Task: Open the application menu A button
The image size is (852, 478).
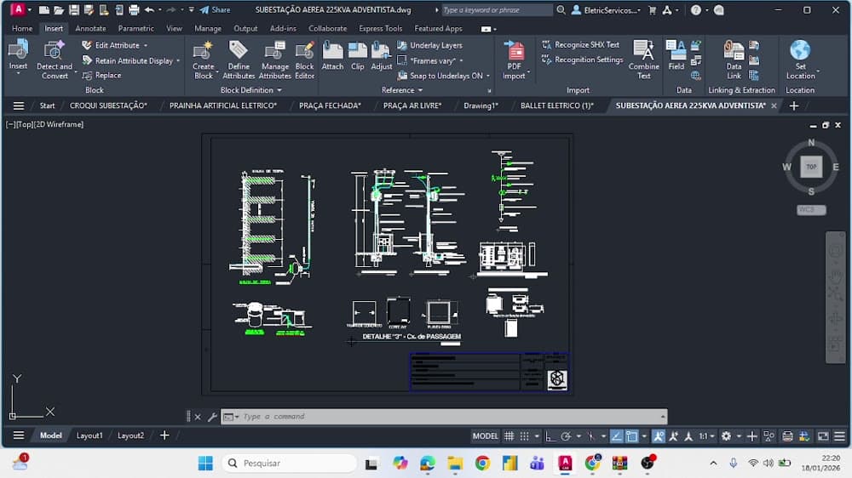Action: pyautogui.click(x=18, y=9)
